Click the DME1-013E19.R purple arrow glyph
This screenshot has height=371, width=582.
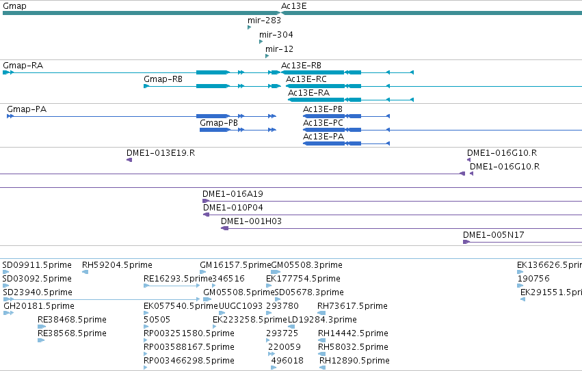coord(129,160)
